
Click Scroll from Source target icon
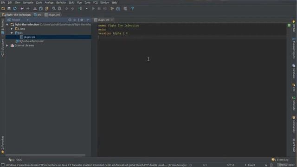70,20
